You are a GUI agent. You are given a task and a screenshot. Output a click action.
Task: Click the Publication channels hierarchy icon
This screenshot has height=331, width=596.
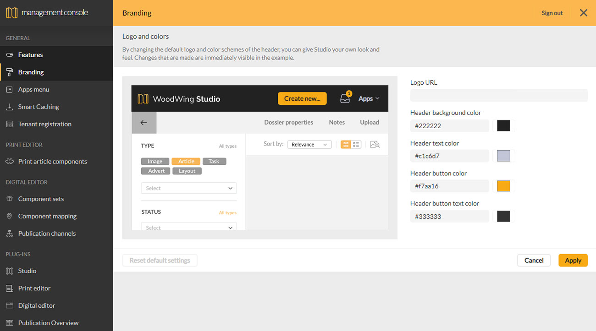coord(9,233)
